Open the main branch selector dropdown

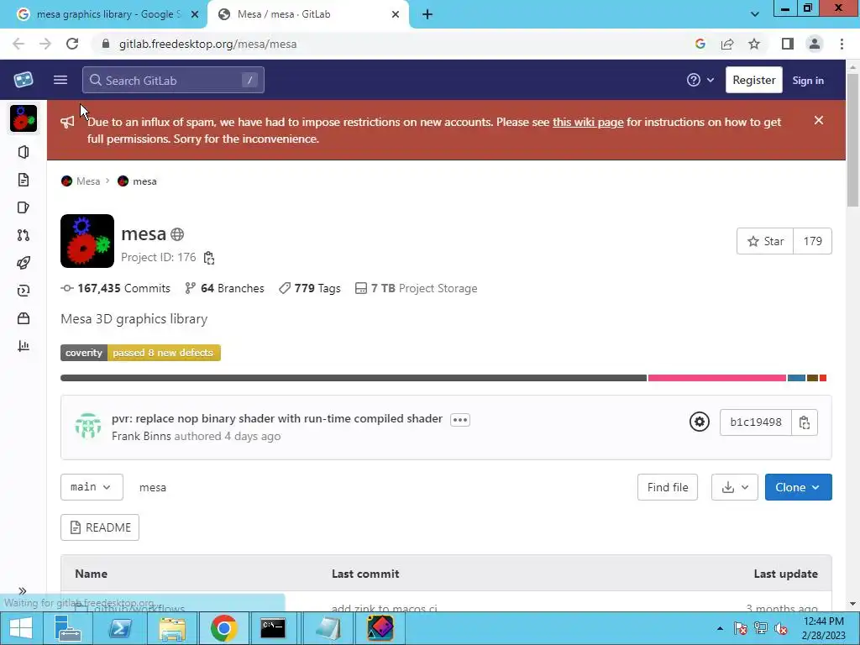pyautogui.click(x=92, y=487)
